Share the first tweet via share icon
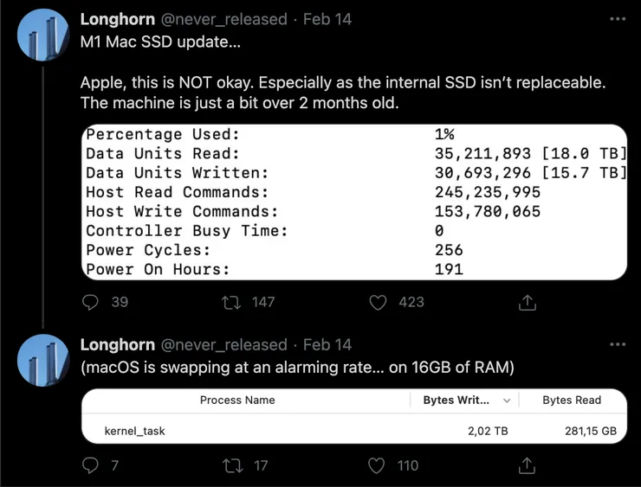Viewport: 641px width, 487px height. pos(528,303)
